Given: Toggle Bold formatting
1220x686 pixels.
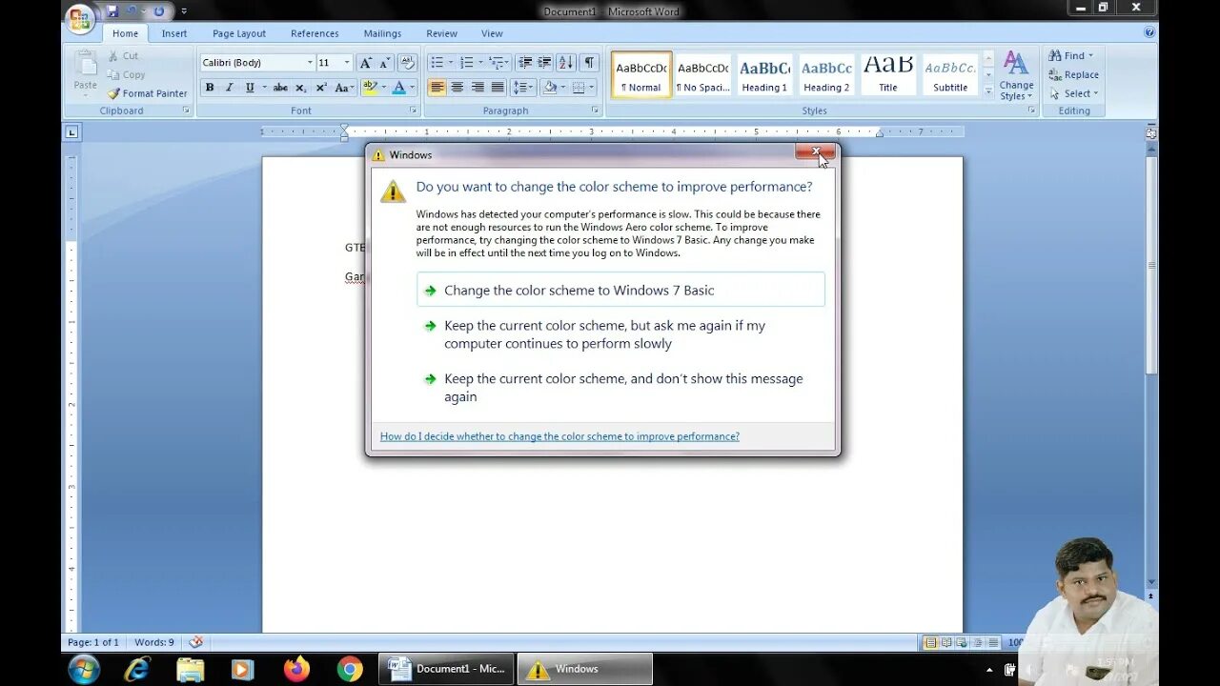Looking at the screenshot, I should coord(210,88).
